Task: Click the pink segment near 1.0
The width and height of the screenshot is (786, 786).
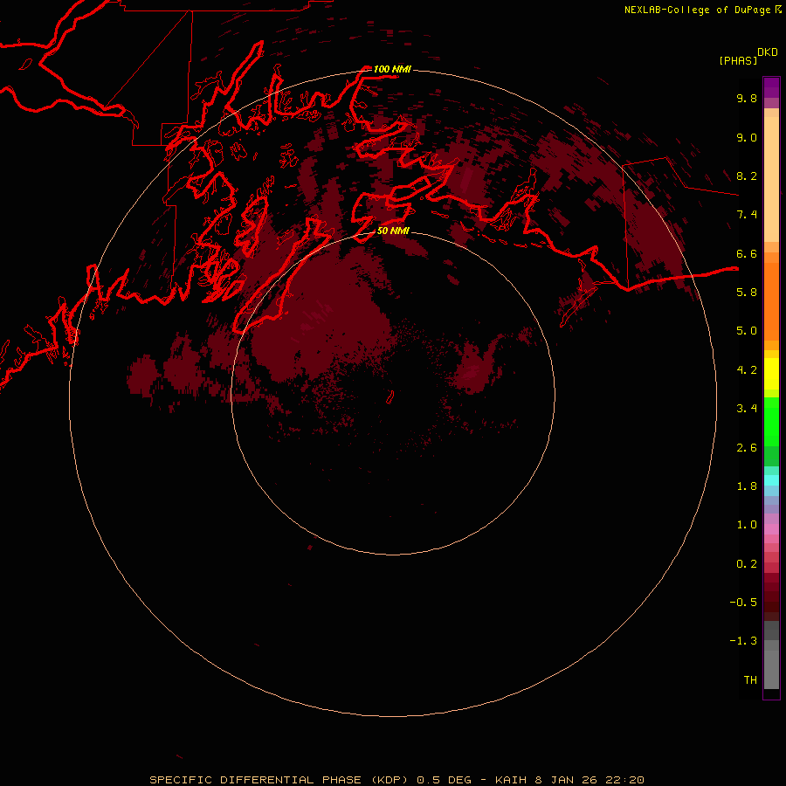Action: coord(771,529)
